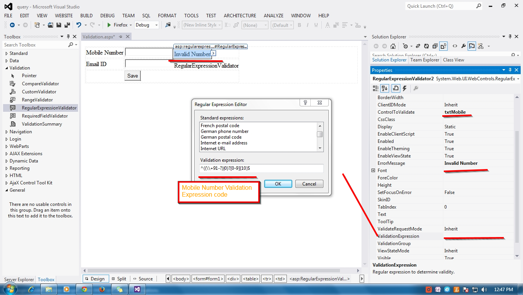Click the Validation expression text field
523x295 pixels.
point(261,169)
